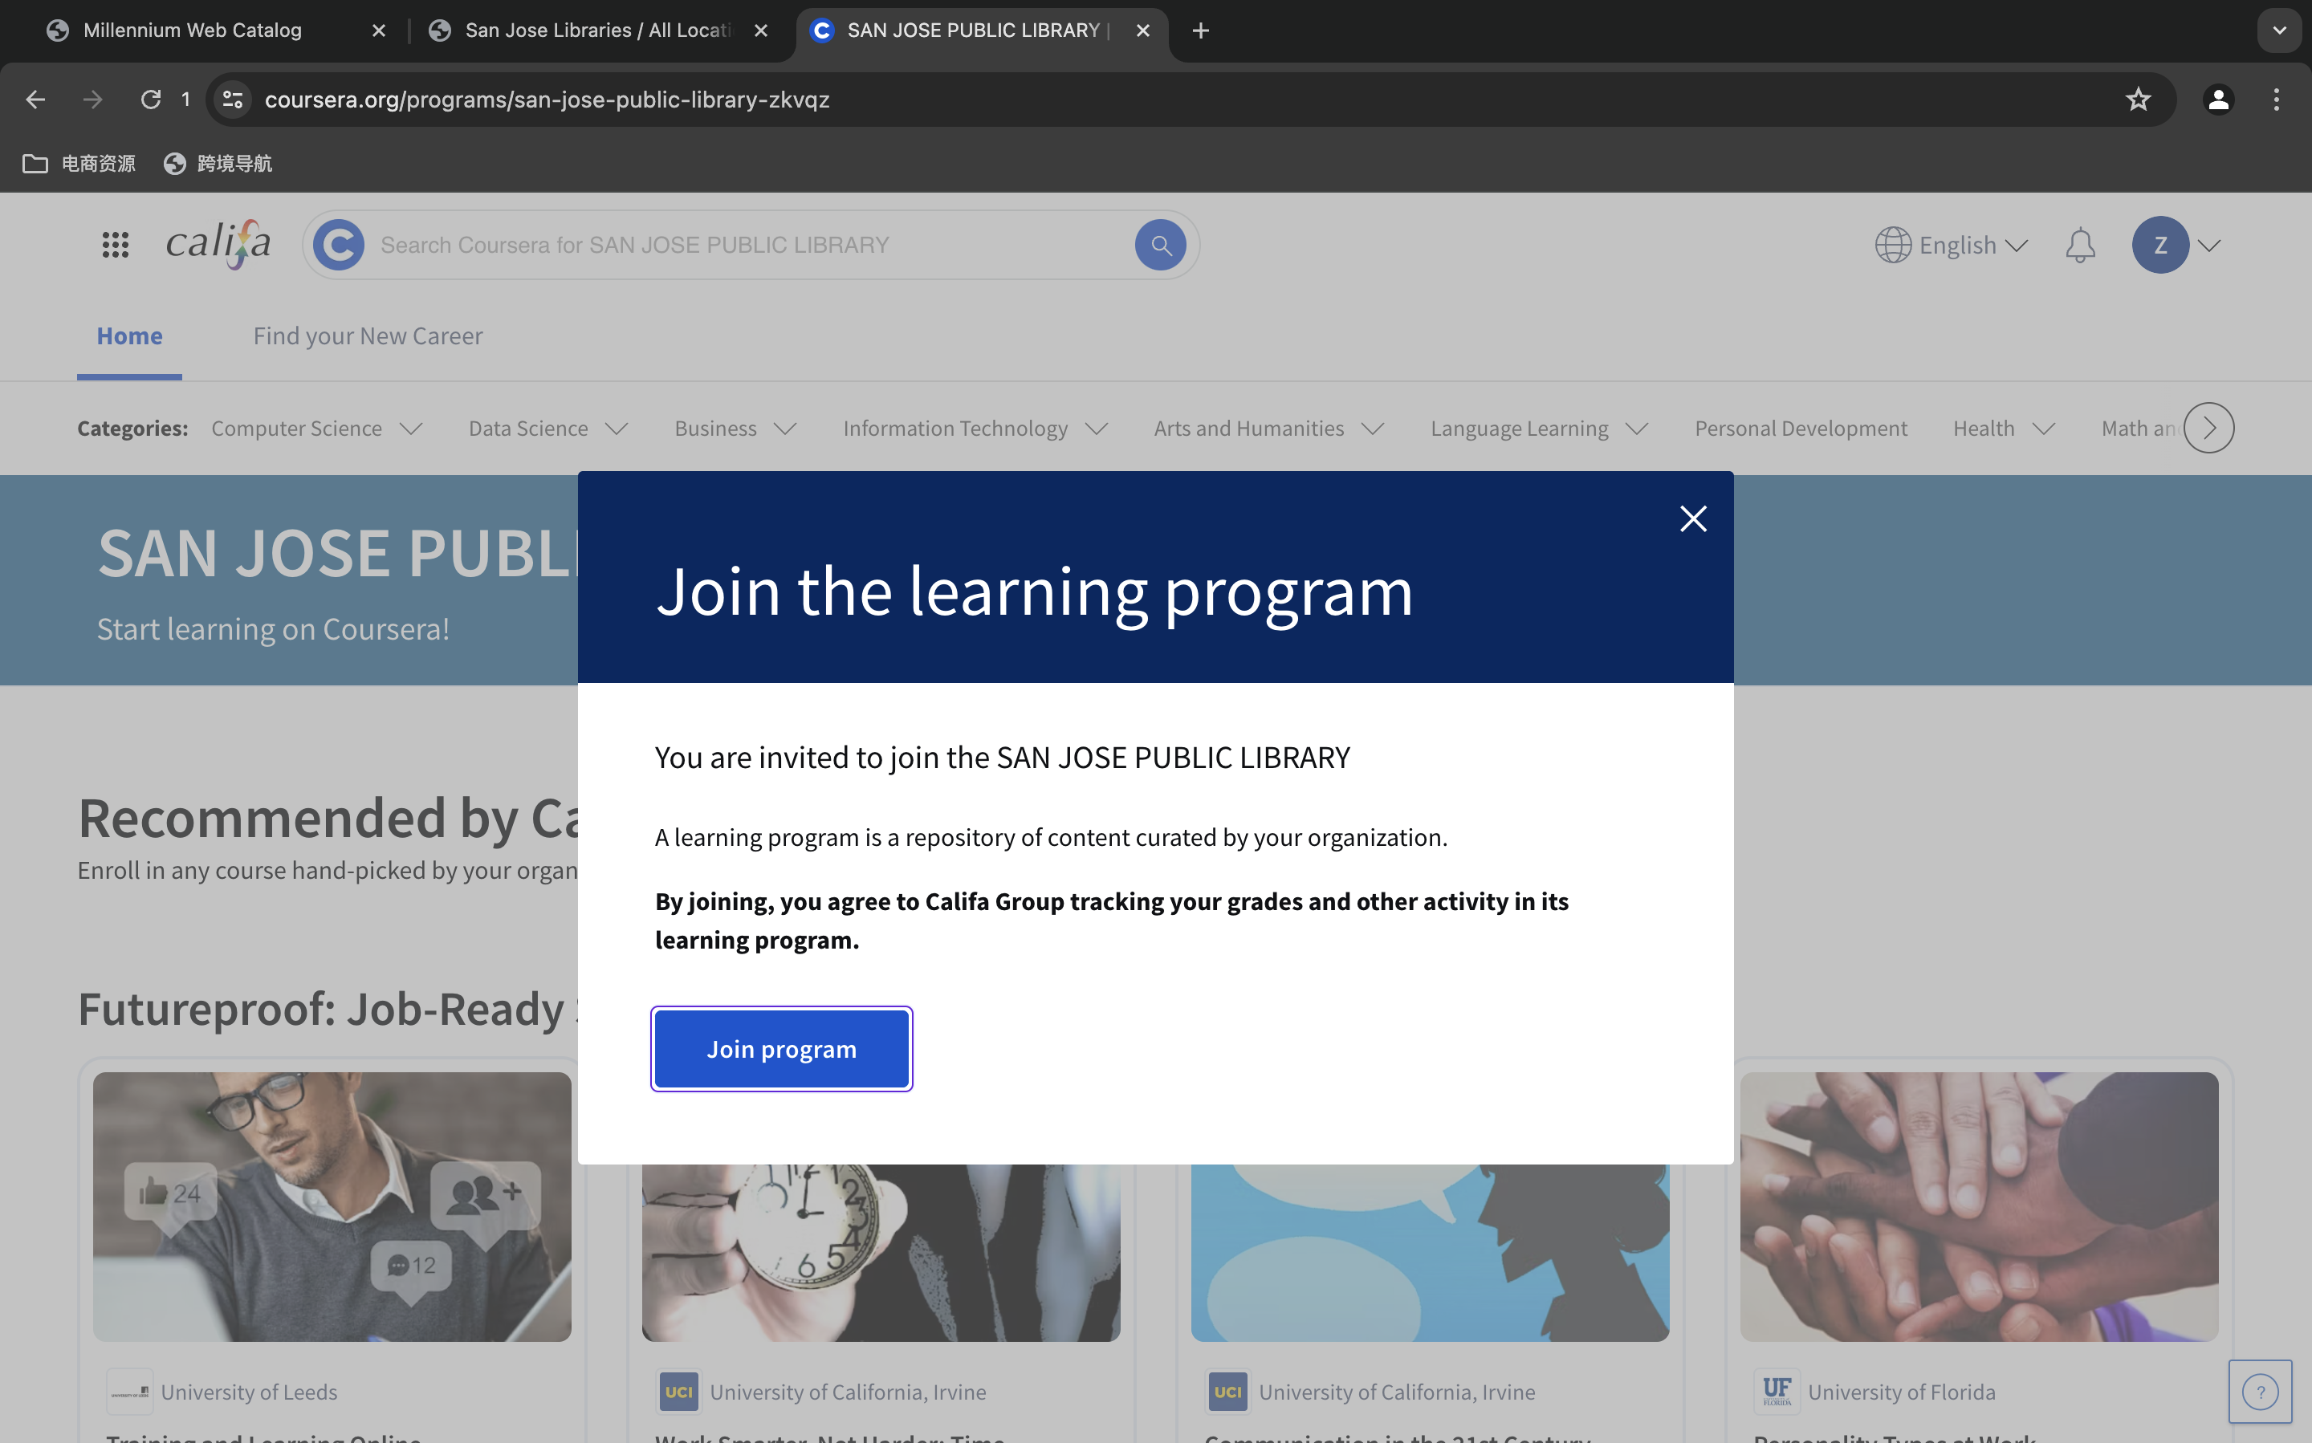Expand the Business category
Screen dimensions: 2312x1443
pyautogui.click(x=735, y=429)
